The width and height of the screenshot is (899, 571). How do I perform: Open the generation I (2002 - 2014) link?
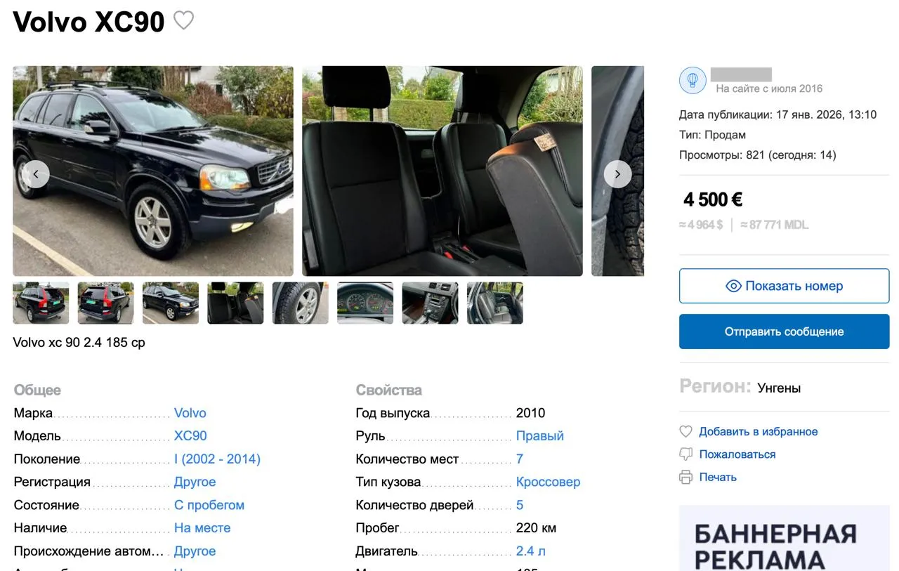[217, 459]
